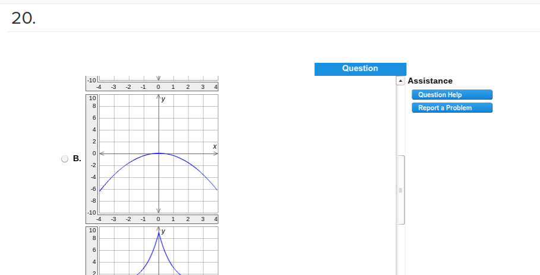540x275 pixels.
Task: Select the blue Question tab header
Action: click(x=360, y=69)
